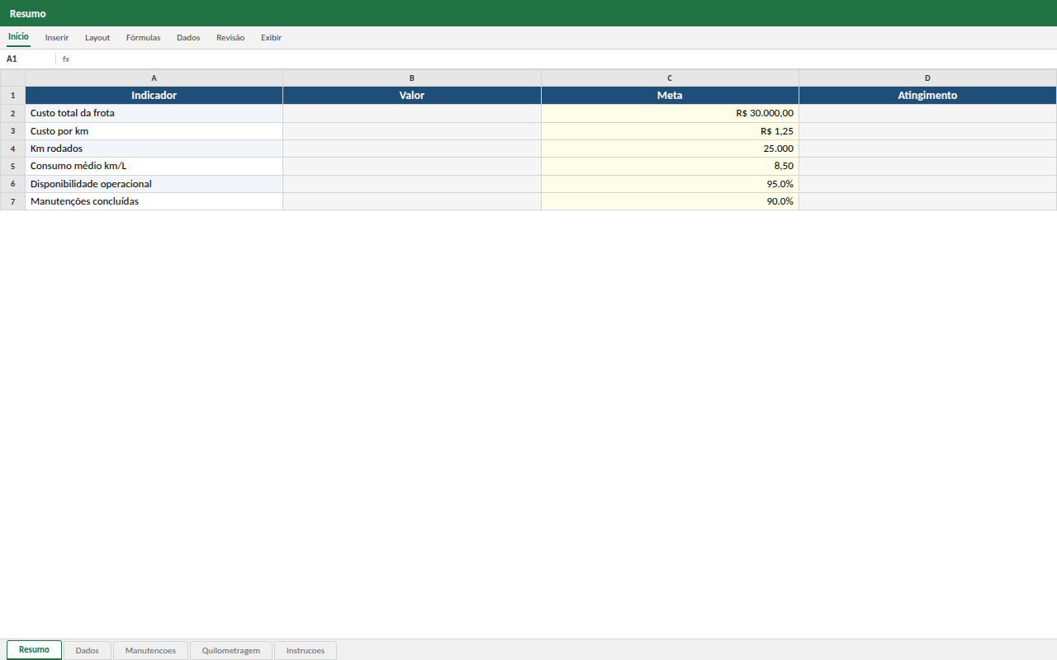Screen dimensions: 1057x660
Task: Select row 1 header
Action: [12, 96]
